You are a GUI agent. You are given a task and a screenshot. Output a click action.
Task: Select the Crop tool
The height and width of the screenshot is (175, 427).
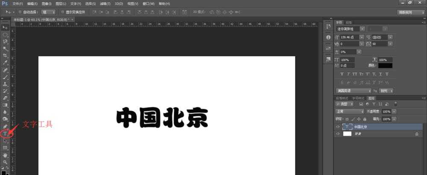[x=5, y=56]
